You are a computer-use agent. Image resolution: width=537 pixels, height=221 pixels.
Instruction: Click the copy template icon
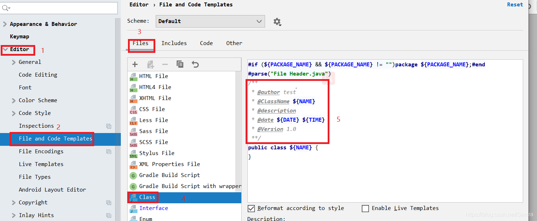pos(180,64)
